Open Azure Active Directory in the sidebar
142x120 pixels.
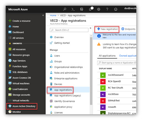click(22, 106)
